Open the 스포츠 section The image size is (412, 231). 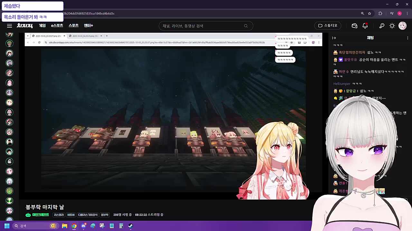pyautogui.click(x=73, y=26)
